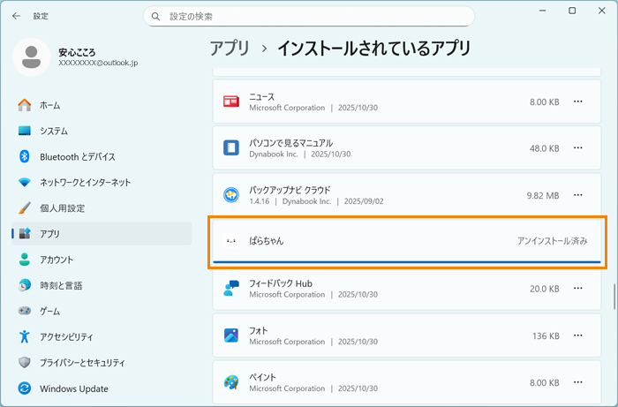Viewport: 618px width, 407px height.
Task: Click the ペイント app icon
Action: (231, 382)
